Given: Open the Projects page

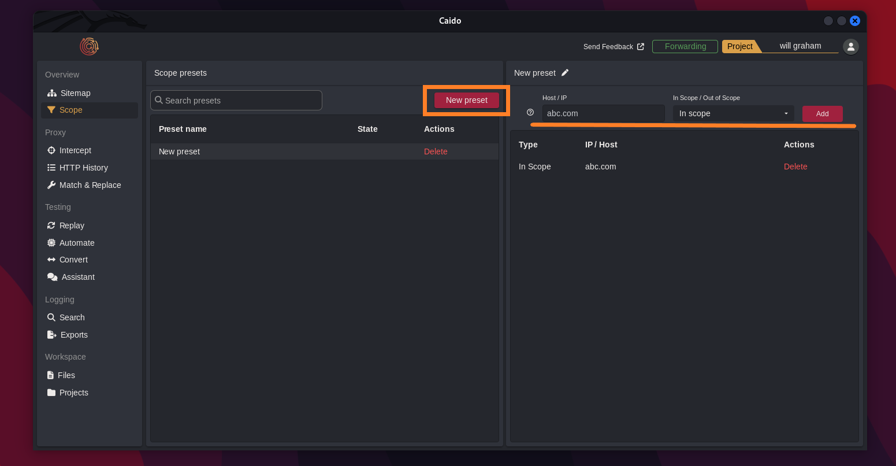Looking at the screenshot, I should (90, 393).
